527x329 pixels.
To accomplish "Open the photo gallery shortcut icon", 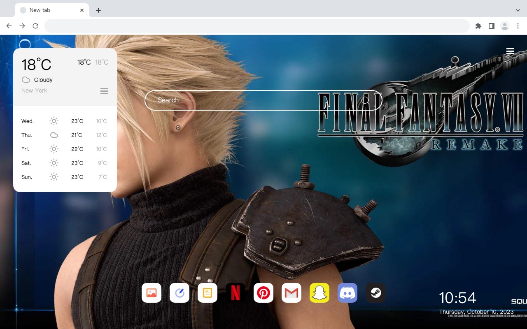I will click(152, 293).
